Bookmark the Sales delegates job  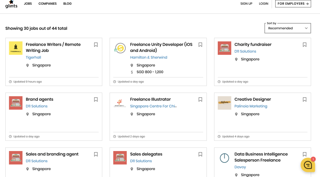point(200,155)
